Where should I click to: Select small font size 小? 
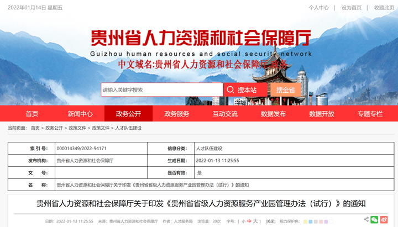pyautogui.click(x=243, y=221)
